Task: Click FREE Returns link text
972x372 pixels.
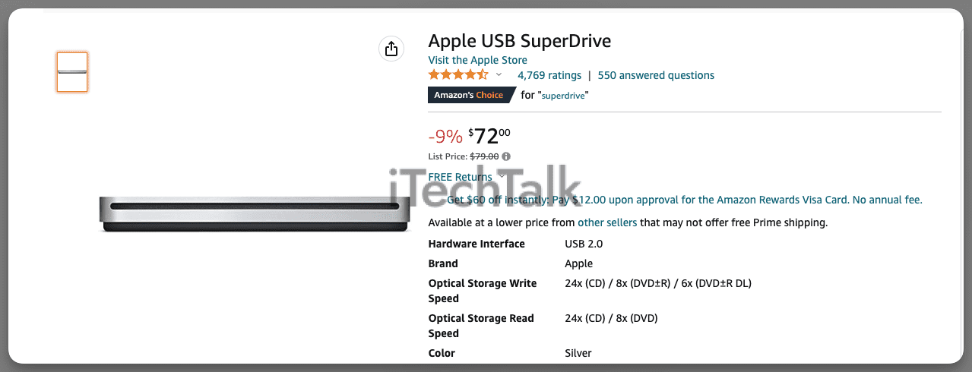Action: click(460, 177)
